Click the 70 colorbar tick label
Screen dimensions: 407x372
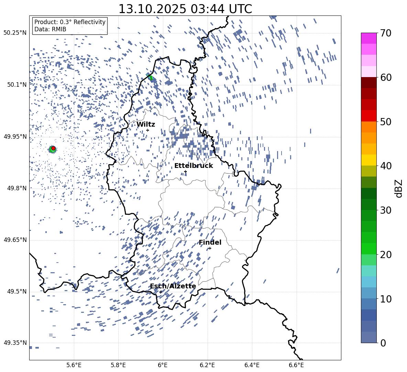coord(386,33)
